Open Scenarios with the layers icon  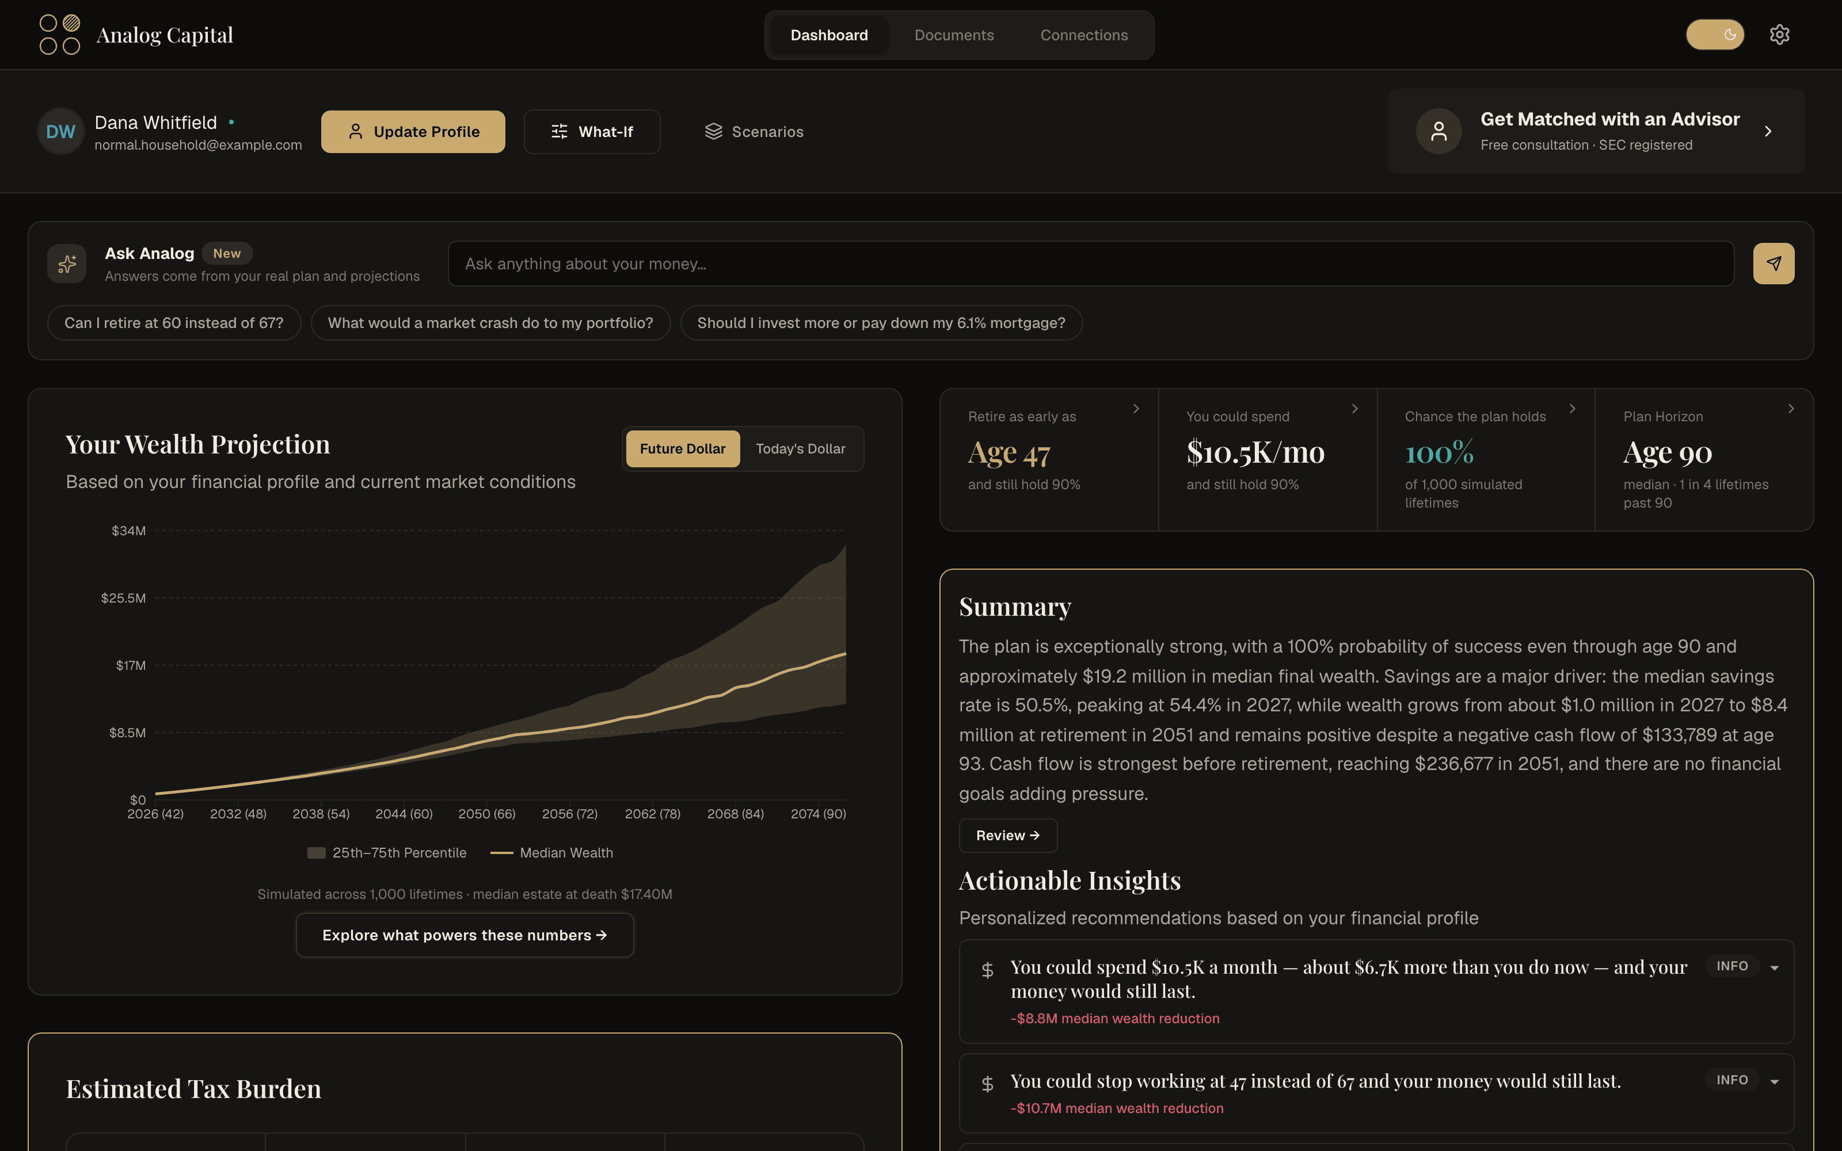click(713, 132)
